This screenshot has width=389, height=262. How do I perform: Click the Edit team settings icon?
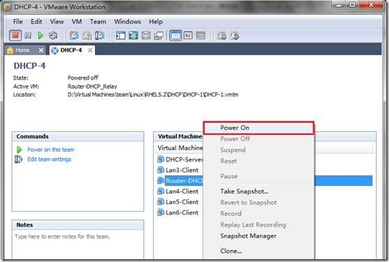pyautogui.click(x=19, y=159)
